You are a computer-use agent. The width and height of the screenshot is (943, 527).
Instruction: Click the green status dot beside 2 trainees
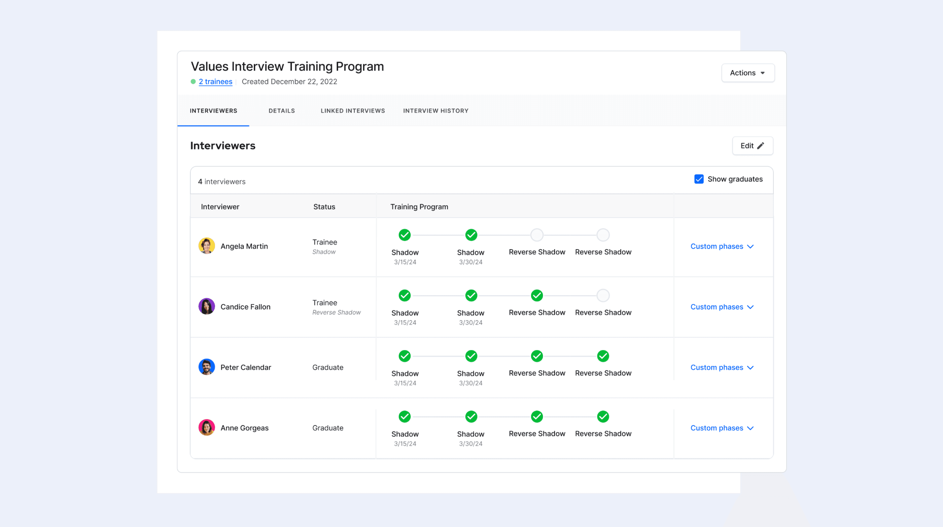[193, 81]
